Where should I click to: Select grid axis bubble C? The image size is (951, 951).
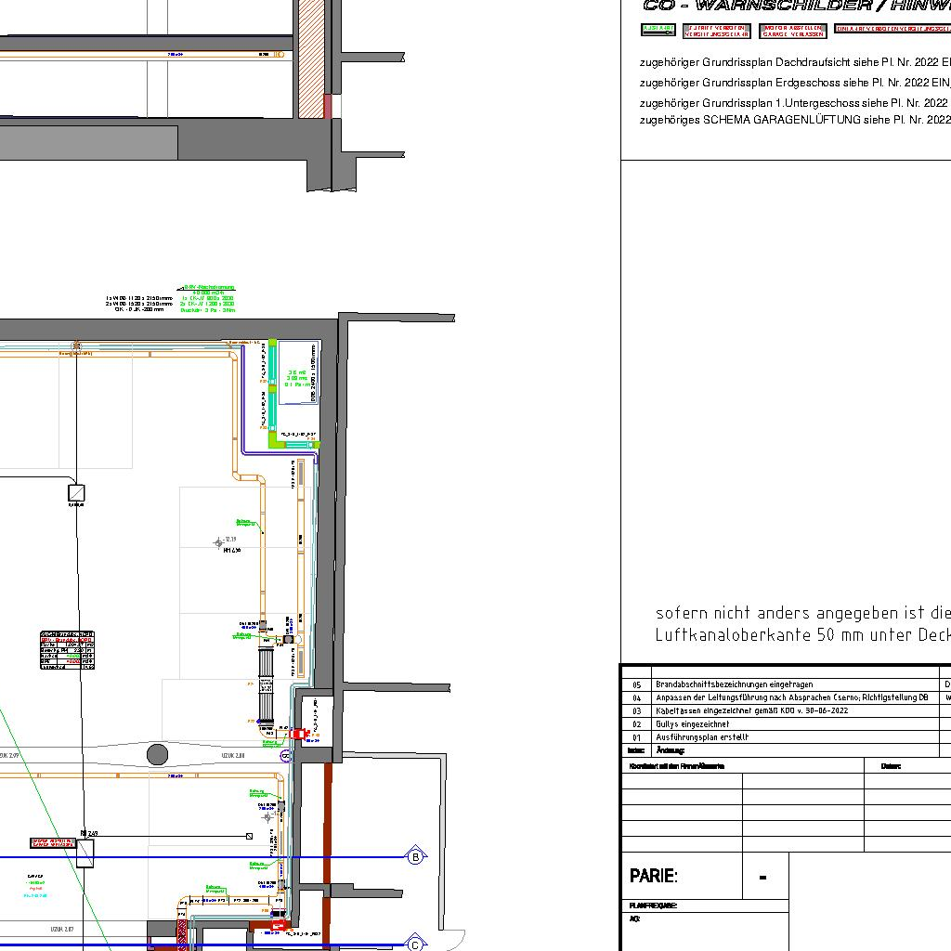[x=415, y=944]
